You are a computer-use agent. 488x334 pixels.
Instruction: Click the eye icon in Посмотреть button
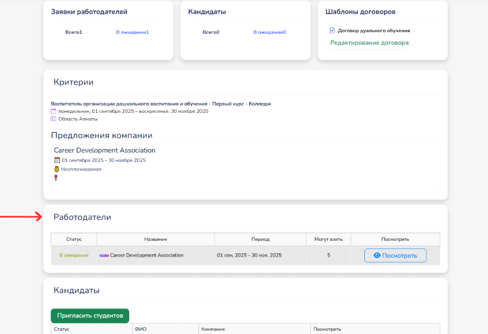[376, 256]
